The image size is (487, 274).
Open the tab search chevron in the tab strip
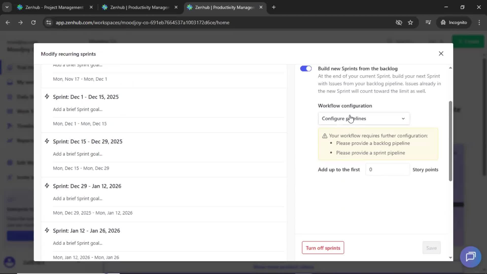[7, 7]
